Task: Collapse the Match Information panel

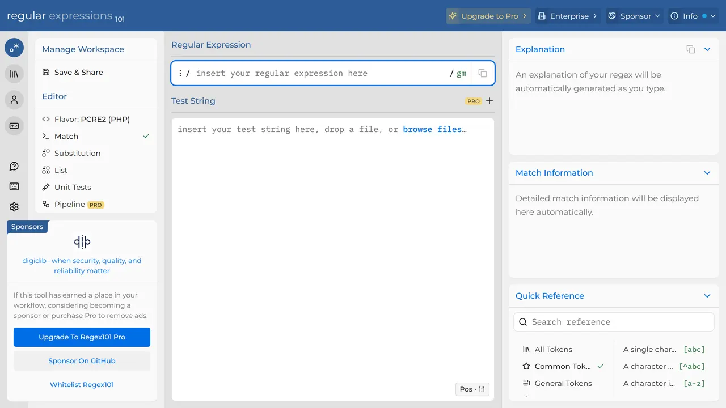Action: pyautogui.click(x=707, y=173)
